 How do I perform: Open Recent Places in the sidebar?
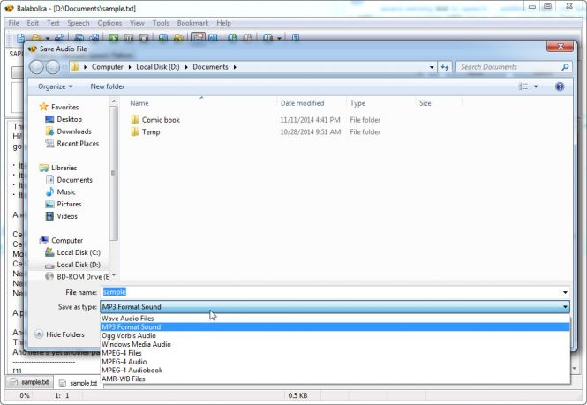[78, 143]
